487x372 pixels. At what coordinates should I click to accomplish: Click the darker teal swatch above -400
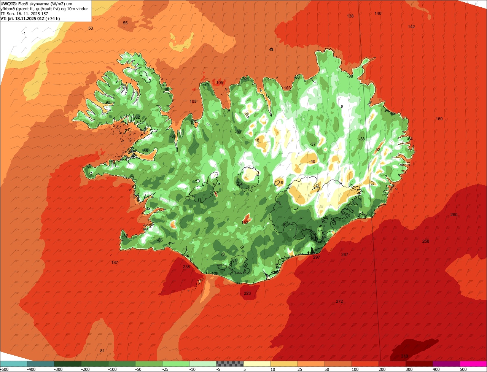pos(40,364)
